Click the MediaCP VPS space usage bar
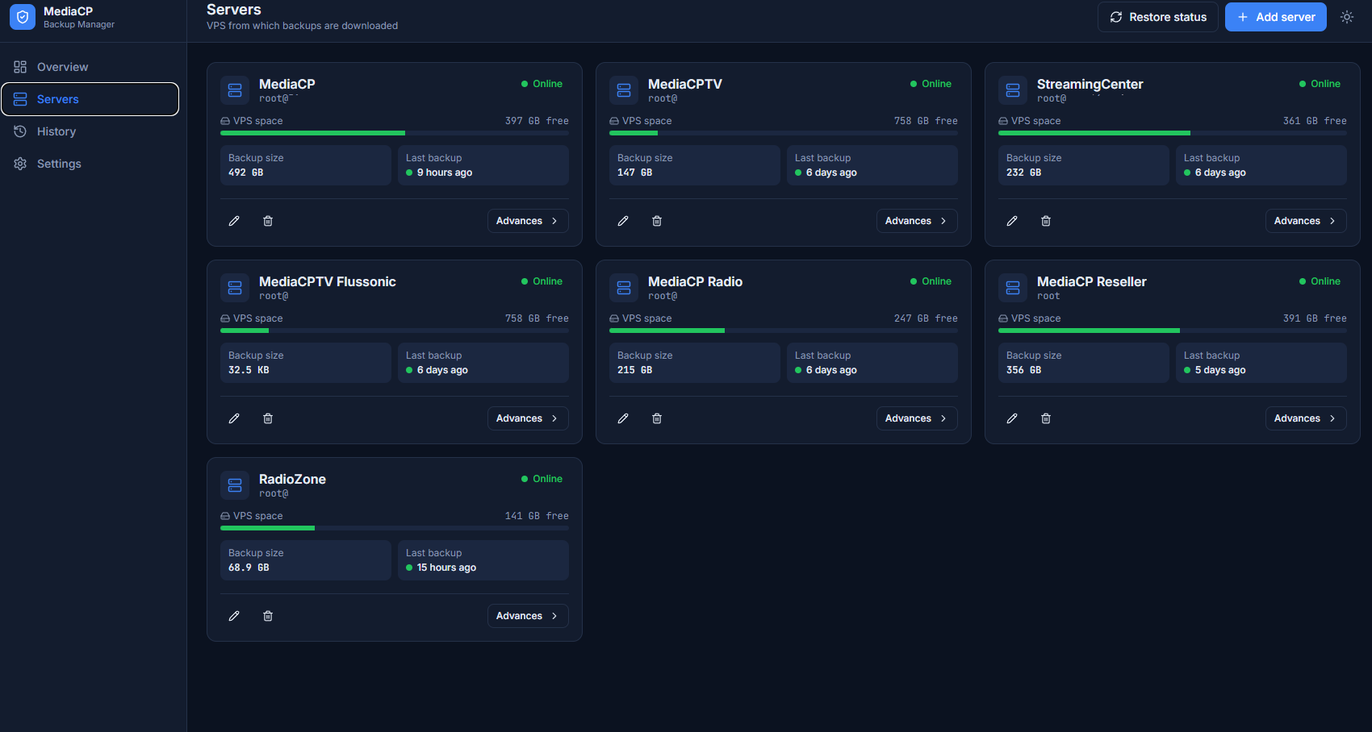Image resolution: width=1372 pixels, height=732 pixels. (395, 133)
